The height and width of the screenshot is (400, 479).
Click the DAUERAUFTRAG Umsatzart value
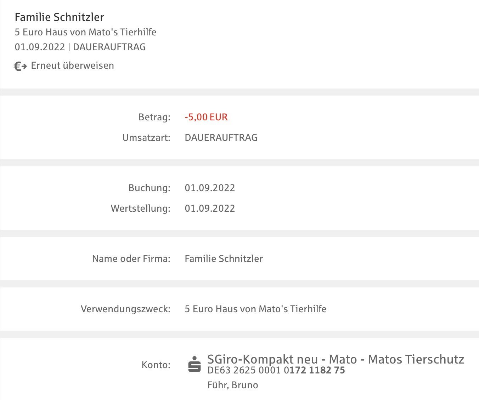(x=221, y=137)
